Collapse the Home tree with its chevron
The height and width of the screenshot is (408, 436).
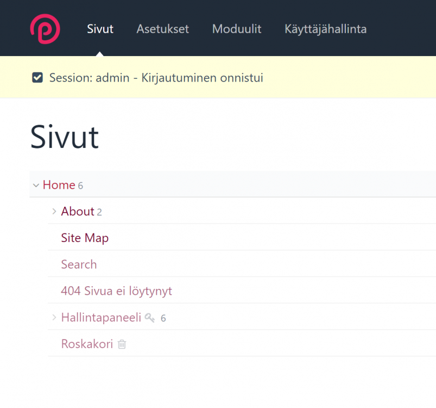click(36, 186)
